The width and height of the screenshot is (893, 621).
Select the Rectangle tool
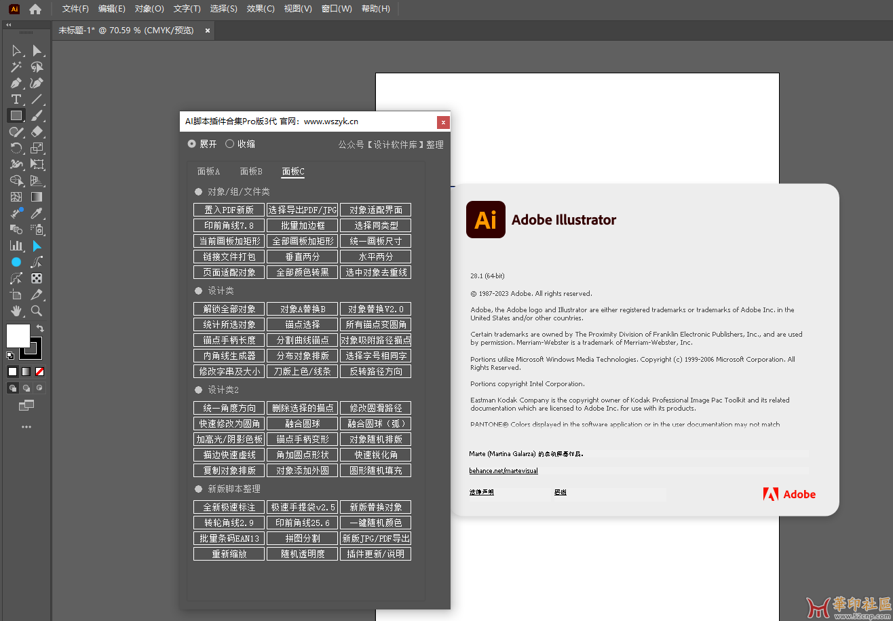tap(16, 116)
